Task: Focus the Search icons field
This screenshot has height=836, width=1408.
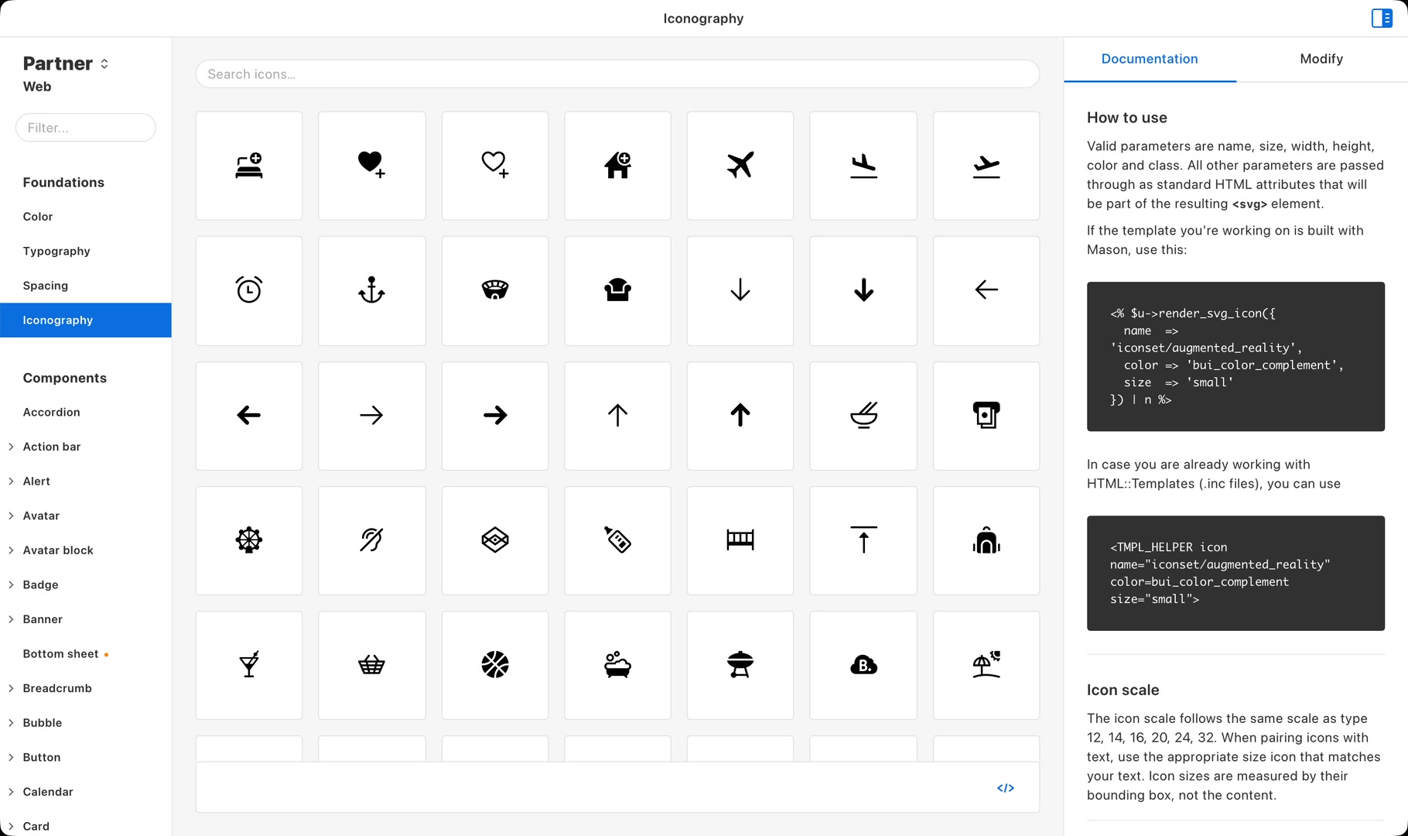Action: pyautogui.click(x=617, y=74)
